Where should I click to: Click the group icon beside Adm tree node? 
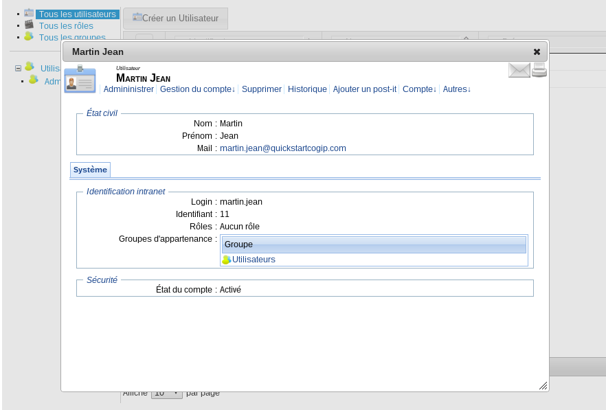(34, 80)
